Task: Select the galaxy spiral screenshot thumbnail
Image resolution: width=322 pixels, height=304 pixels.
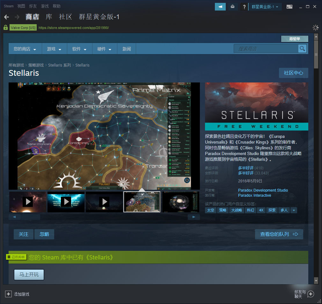Action: [x=180, y=202]
